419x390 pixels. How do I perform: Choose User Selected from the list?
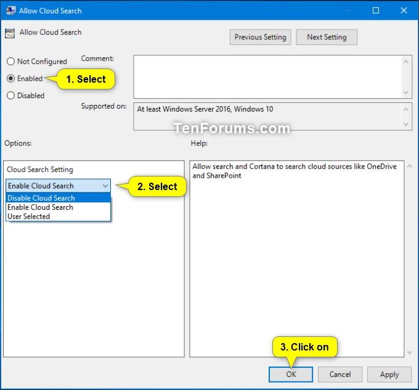pos(58,216)
